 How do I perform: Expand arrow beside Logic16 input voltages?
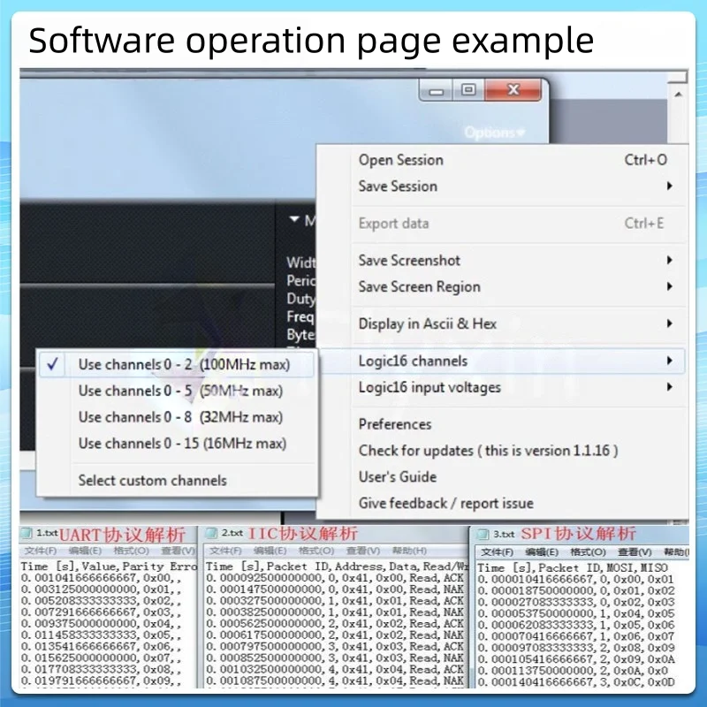tap(670, 387)
